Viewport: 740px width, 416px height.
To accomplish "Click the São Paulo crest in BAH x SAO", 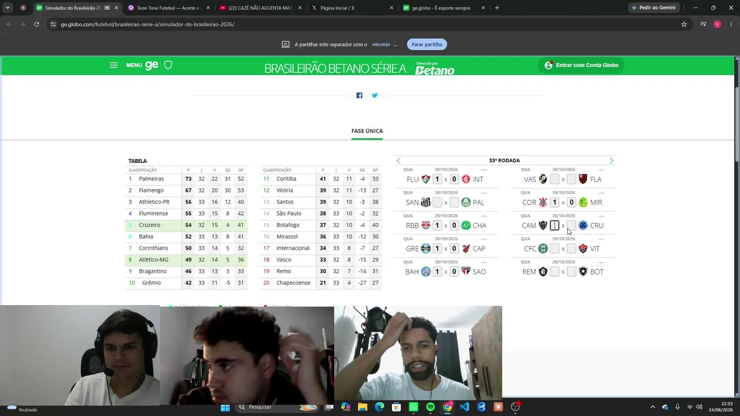I will [x=466, y=272].
